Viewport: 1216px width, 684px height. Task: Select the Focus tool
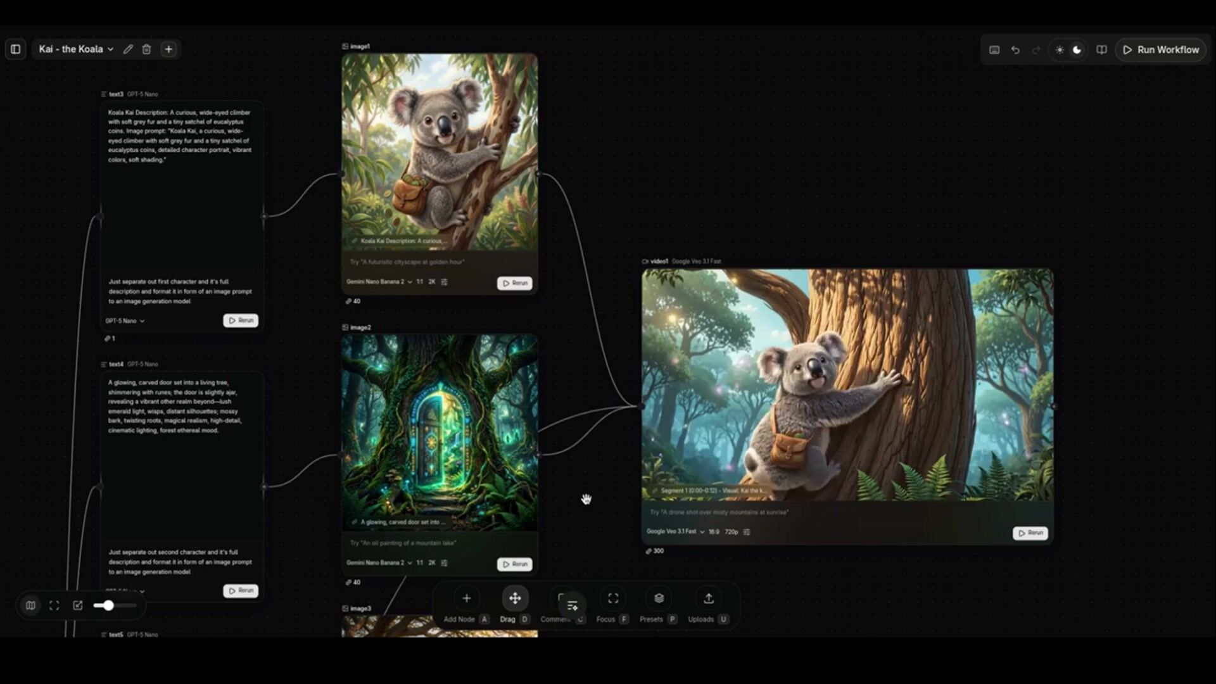coord(613,598)
